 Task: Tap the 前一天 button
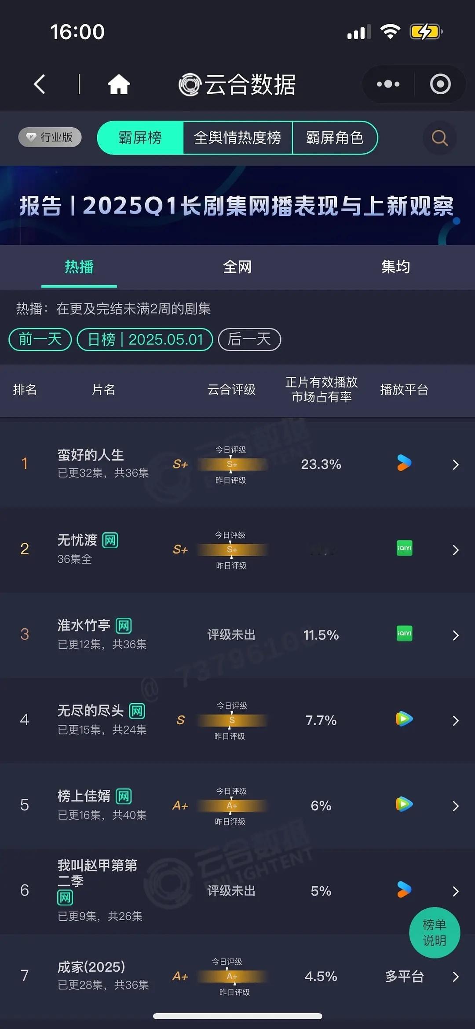click(40, 339)
